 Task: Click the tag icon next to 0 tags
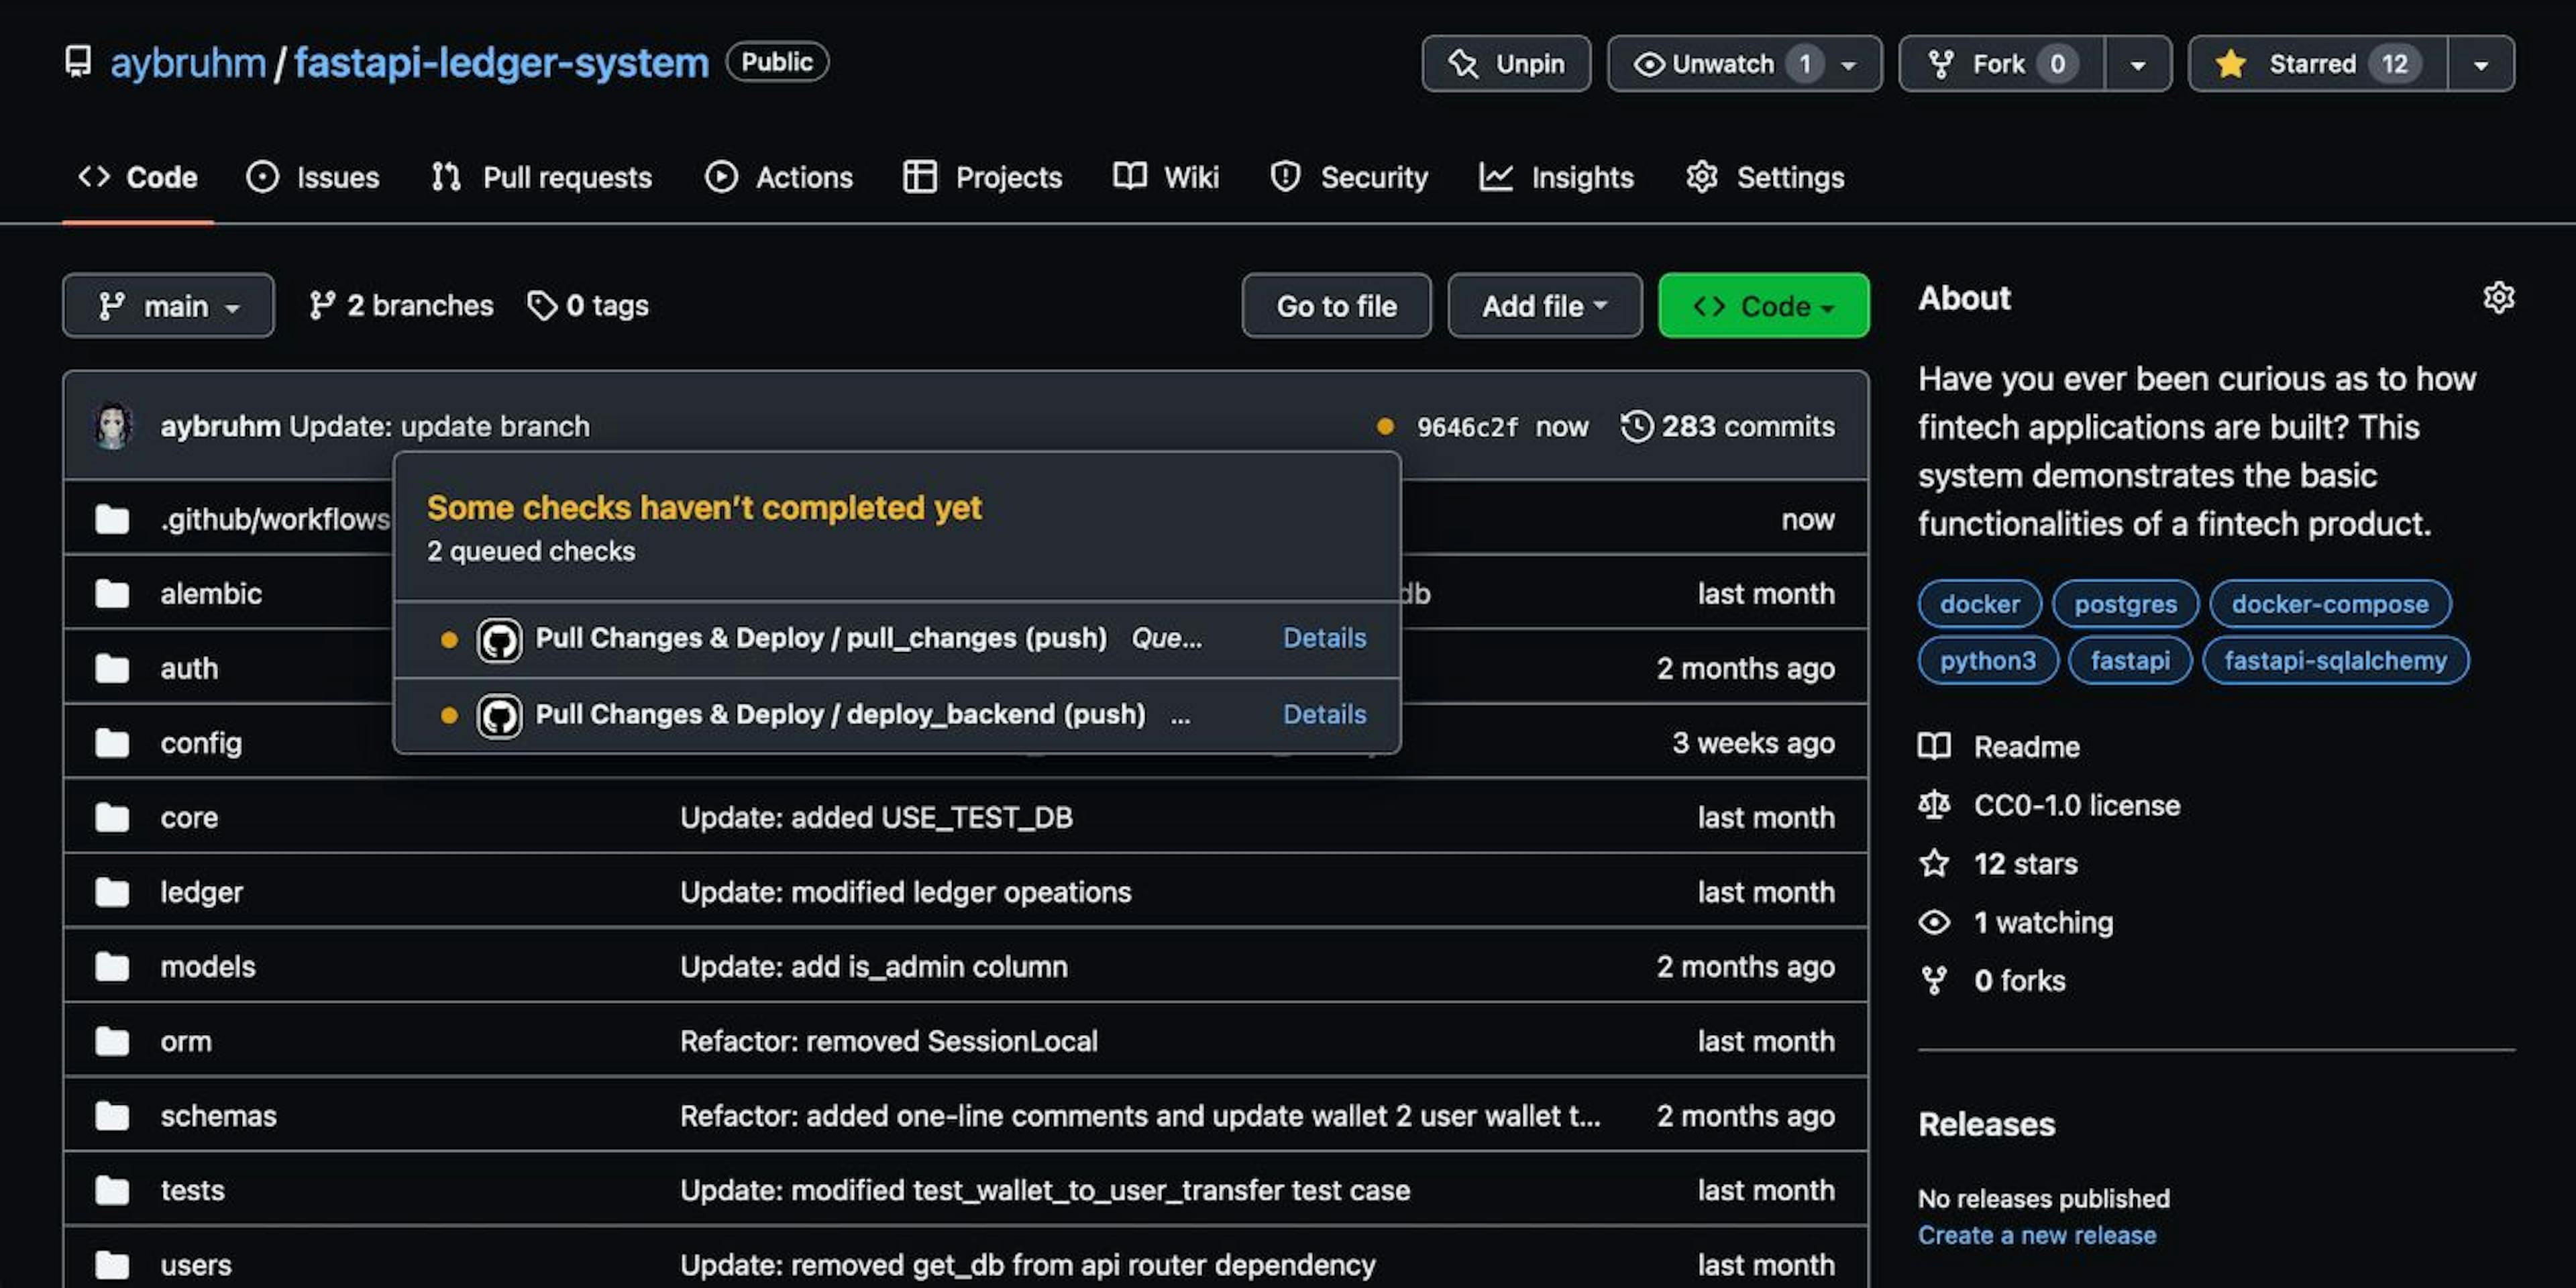tap(541, 306)
